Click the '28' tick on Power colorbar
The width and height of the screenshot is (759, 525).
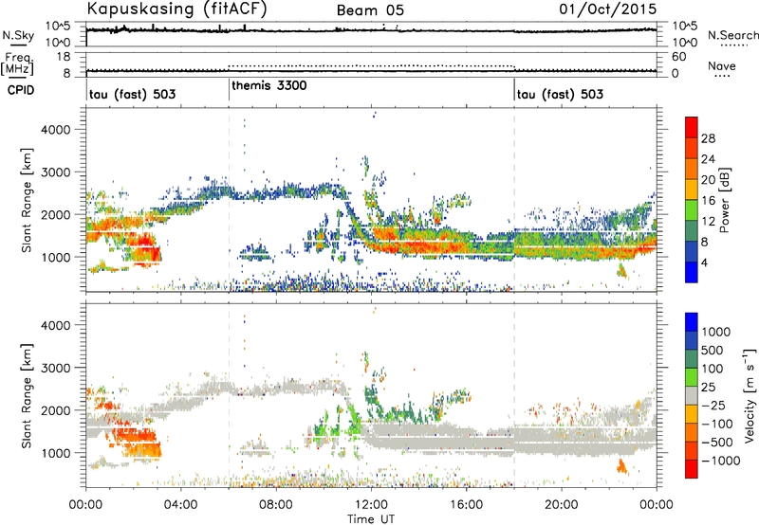coord(708,138)
